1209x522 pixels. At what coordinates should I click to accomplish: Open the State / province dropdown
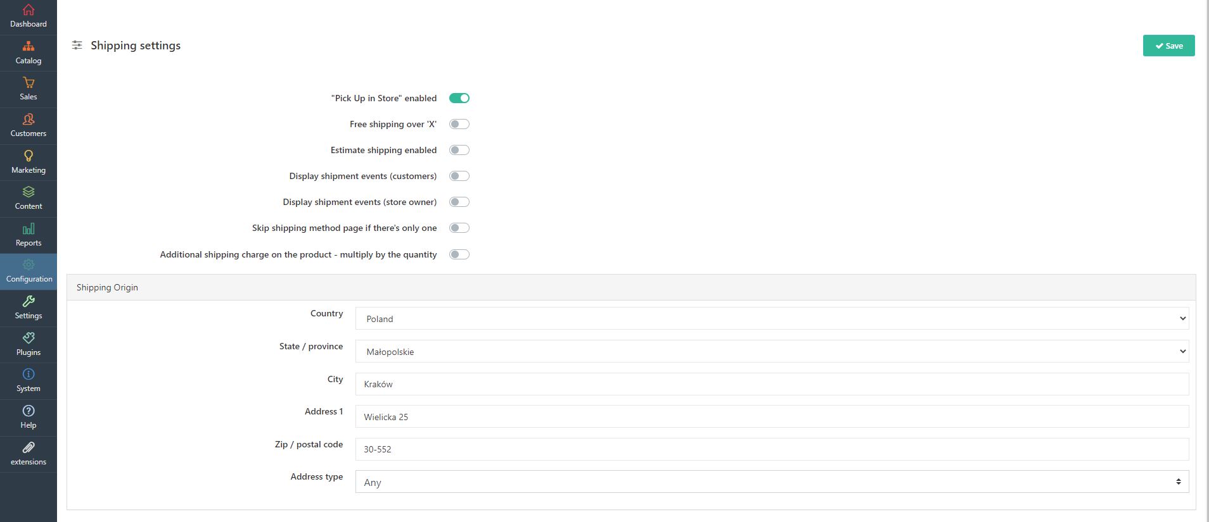pyautogui.click(x=772, y=351)
